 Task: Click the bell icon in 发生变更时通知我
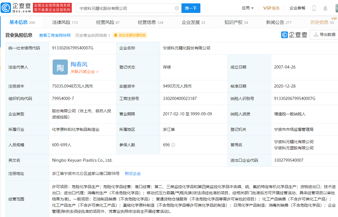(x=116, y=35)
